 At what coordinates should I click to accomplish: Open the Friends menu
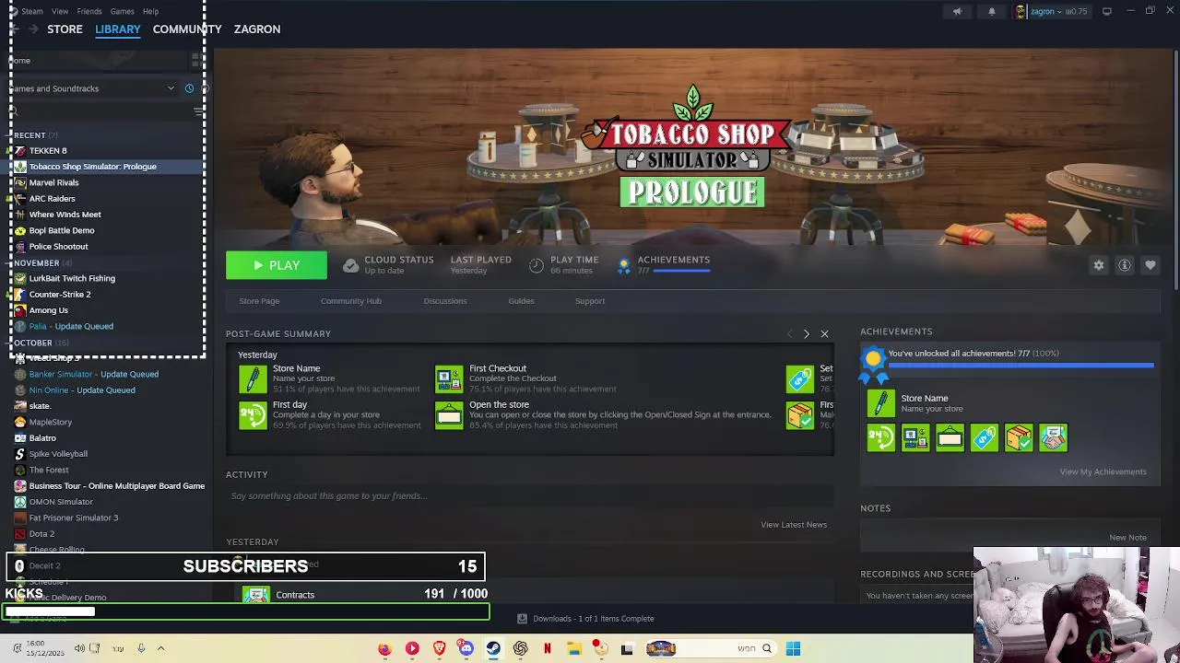[x=89, y=11]
